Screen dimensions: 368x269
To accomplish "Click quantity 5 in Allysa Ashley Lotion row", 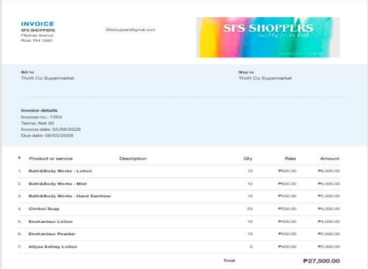I will click(x=251, y=246).
